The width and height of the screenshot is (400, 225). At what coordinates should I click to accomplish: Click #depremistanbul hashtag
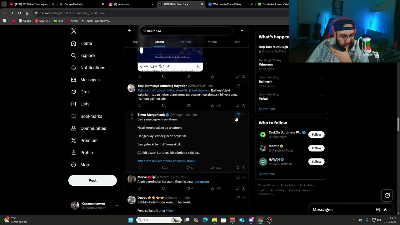(x=185, y=161)
